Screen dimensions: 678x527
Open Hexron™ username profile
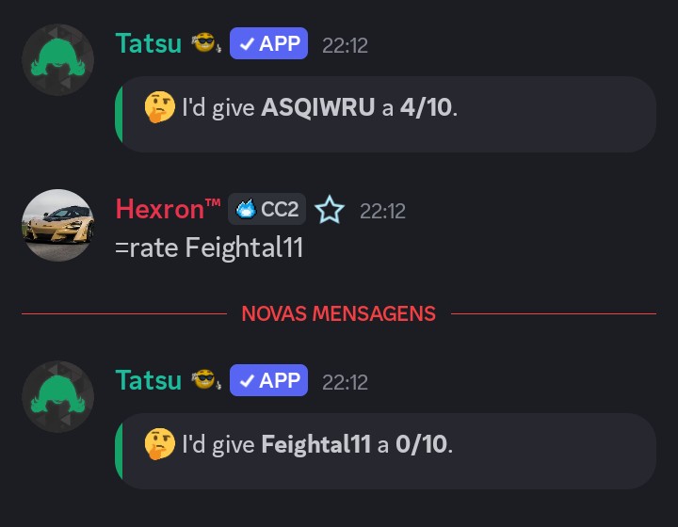click(168, 209)
